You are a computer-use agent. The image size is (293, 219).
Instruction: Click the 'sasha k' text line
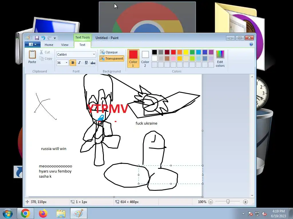(x=45, y=176)
